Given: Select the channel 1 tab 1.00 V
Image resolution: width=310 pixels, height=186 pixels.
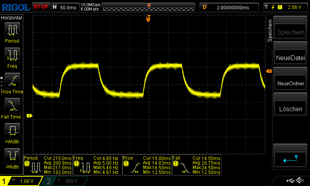Looking at the screenshot, I should 21,181.
